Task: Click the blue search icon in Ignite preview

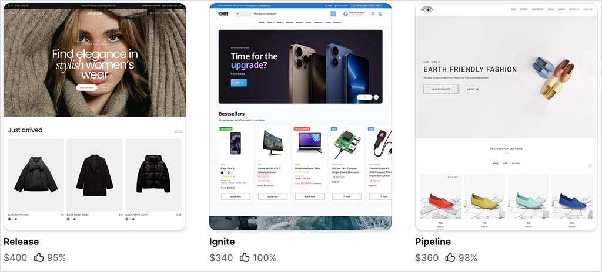Action: [x=333, y=13]
